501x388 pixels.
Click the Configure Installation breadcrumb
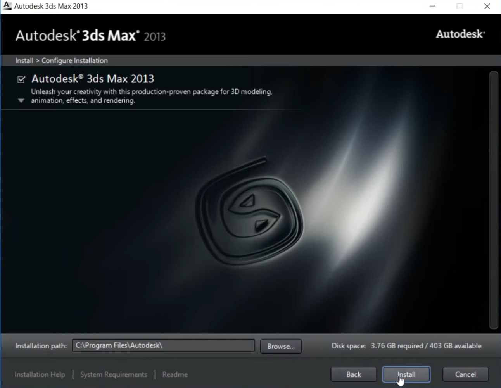point(74,60)
